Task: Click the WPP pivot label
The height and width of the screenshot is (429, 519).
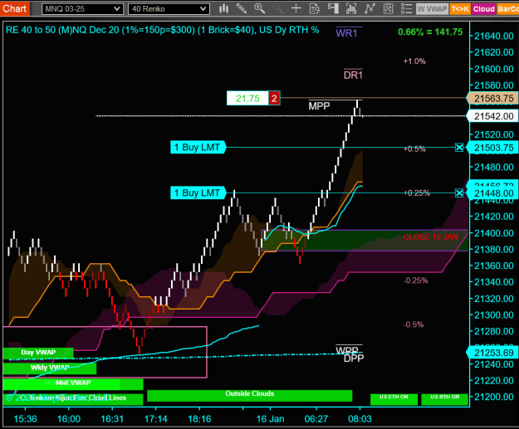Action: (x=346, y=349)
